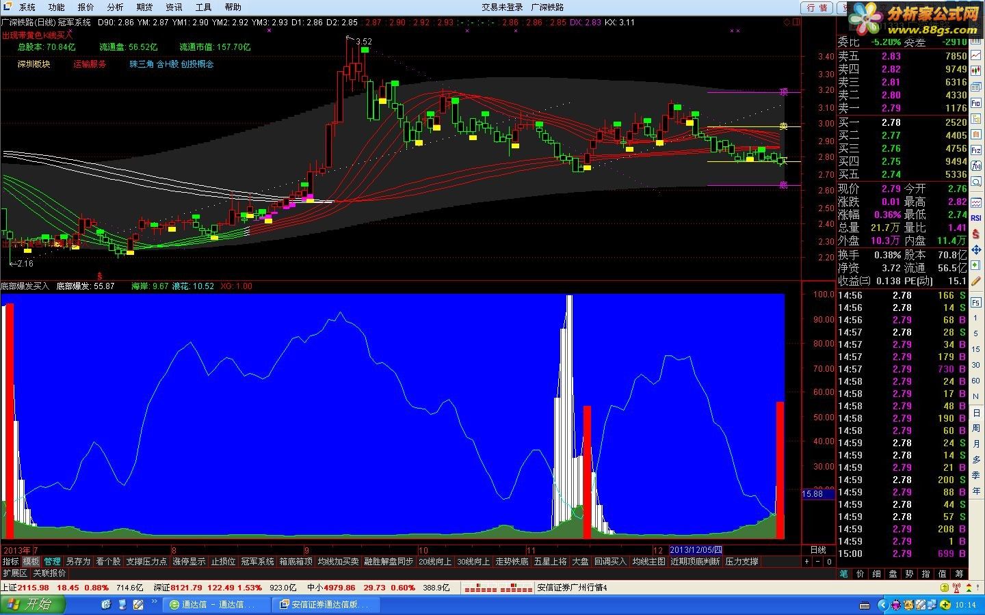Switch to the 价 price tab
The width and height of the screenshot is (985, 615).
[x=861, y=574]
